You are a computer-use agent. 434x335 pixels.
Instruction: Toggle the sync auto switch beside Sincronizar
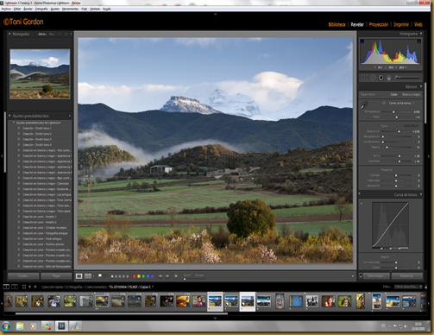[x=361, y=275]
